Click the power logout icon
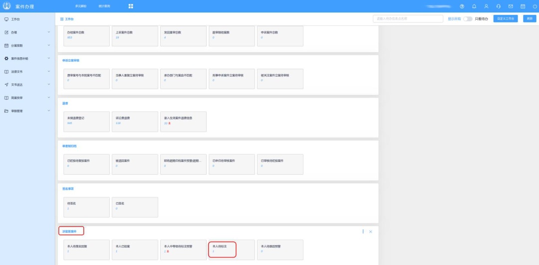This screenshot has height=265, width=539. coord(535,6)
